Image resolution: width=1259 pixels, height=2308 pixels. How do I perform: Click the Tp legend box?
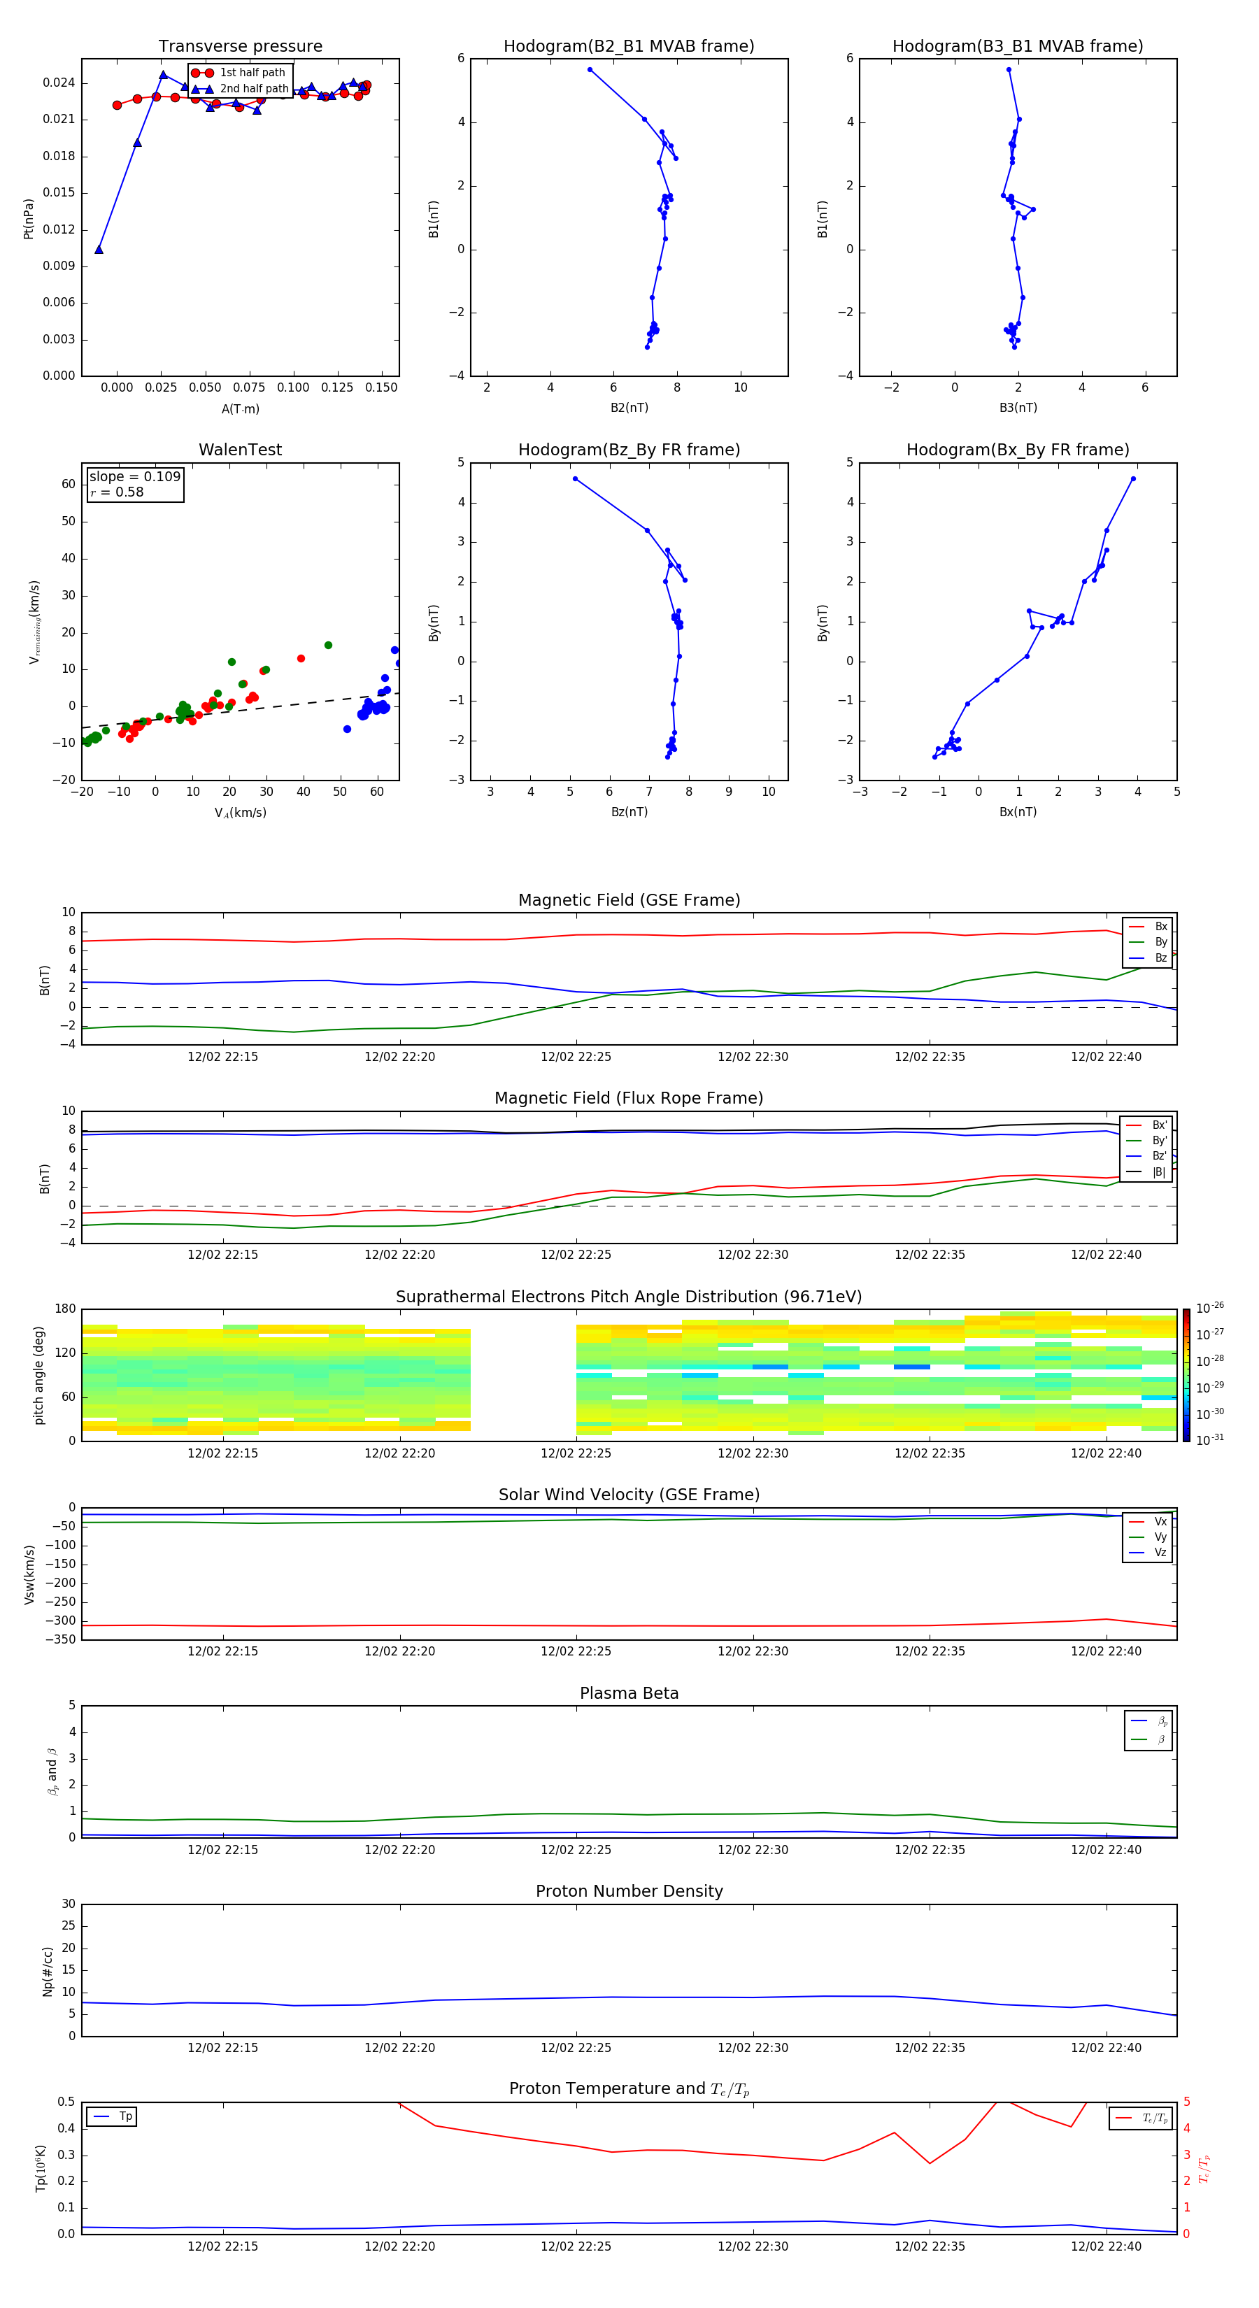[x=112, y=2117]
